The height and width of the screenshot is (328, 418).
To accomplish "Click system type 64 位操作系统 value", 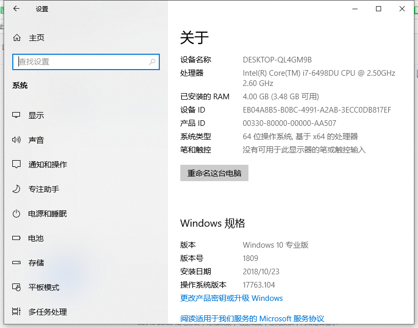I will [300, 137].
